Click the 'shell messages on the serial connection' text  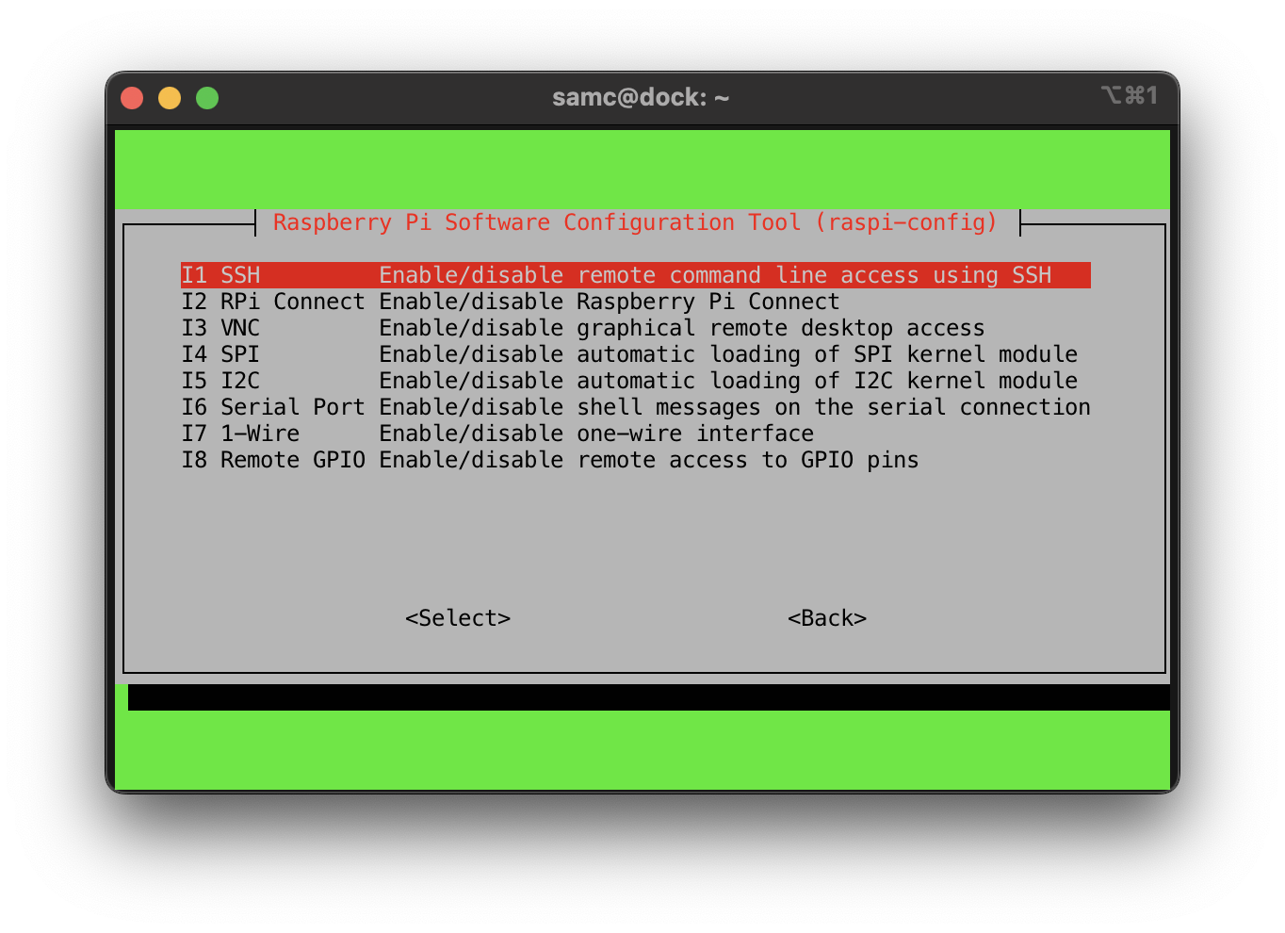[834, 407]
